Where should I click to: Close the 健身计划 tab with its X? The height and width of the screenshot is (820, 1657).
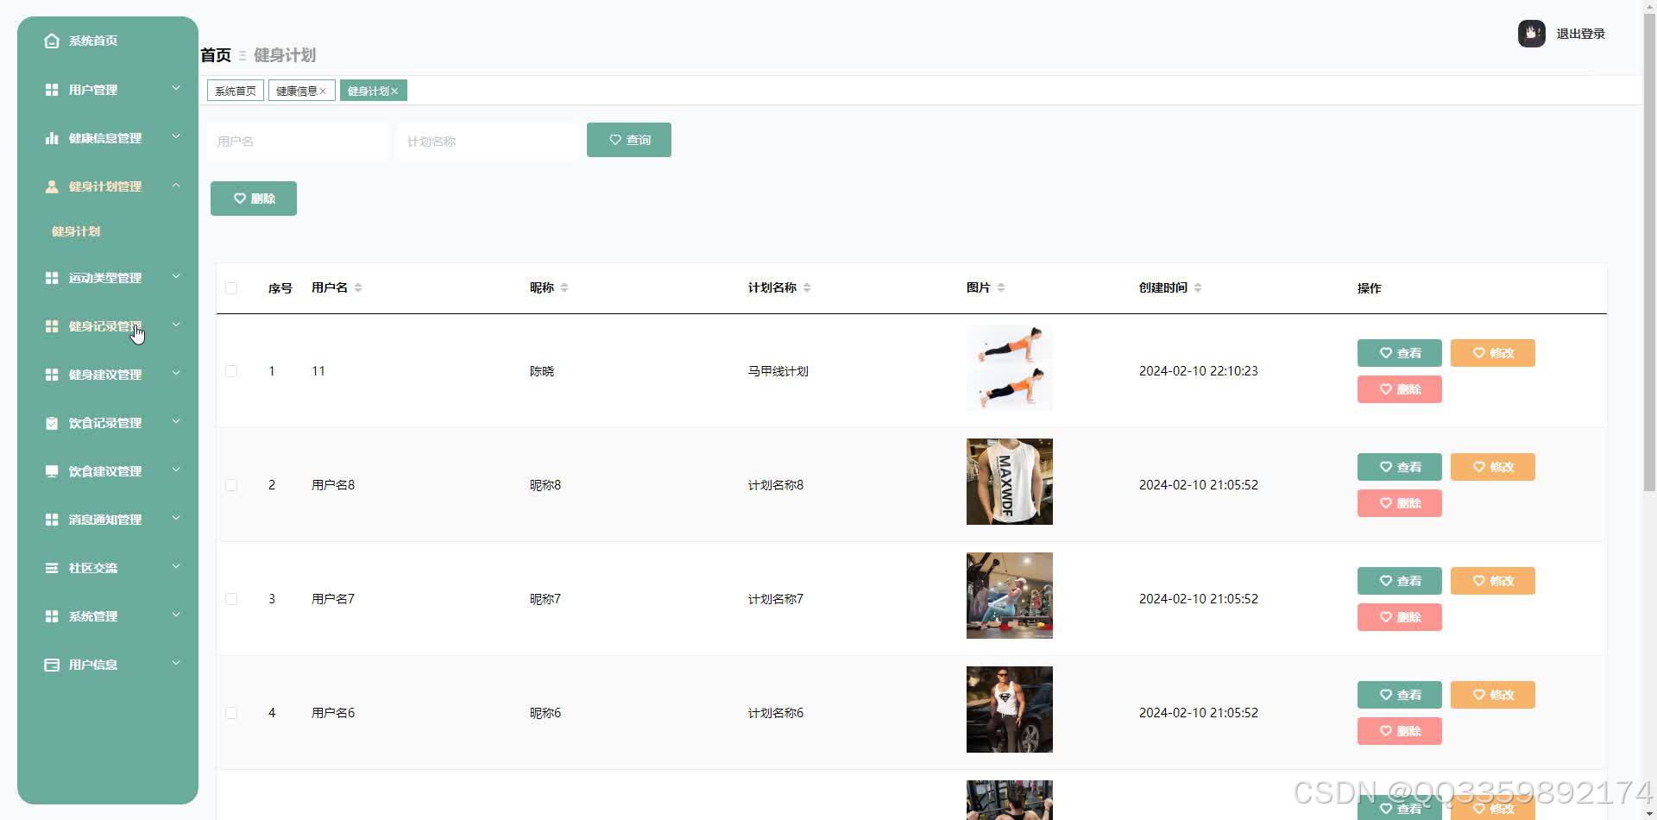(394, 91)
